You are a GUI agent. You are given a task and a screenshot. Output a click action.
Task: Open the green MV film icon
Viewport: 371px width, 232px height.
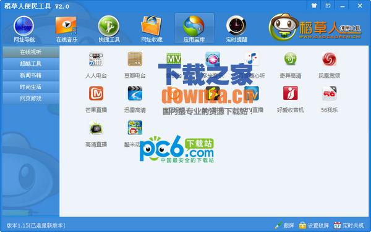(174, 59)
